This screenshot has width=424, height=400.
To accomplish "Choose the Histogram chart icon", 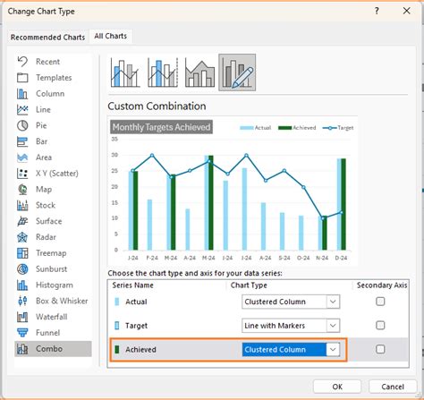I will tap(22, 285).
